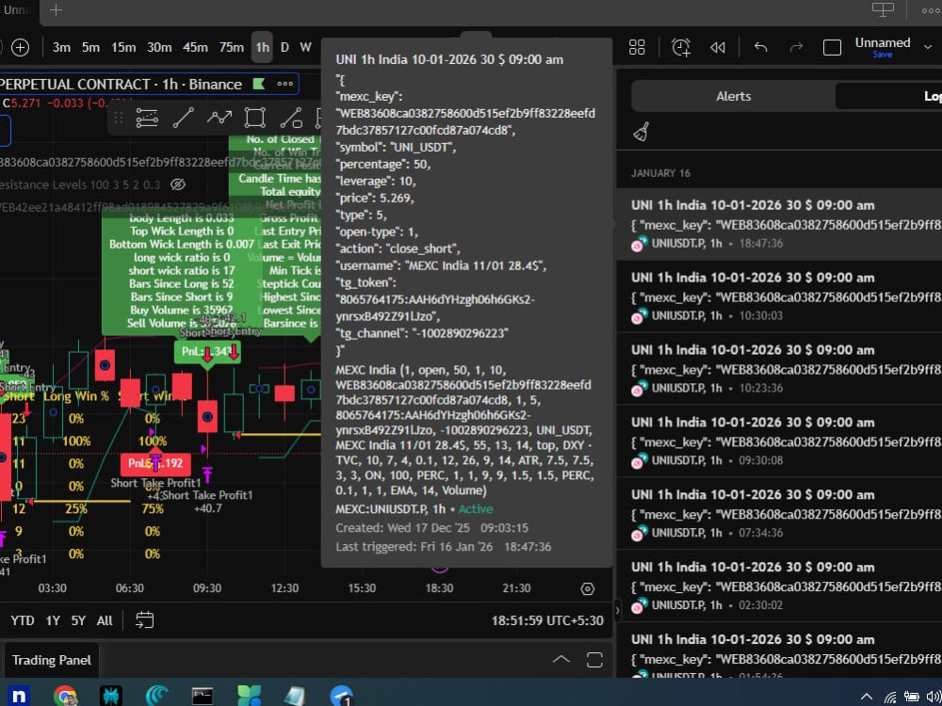Select the Rectangle drawing tool

[x=255, y=119]
